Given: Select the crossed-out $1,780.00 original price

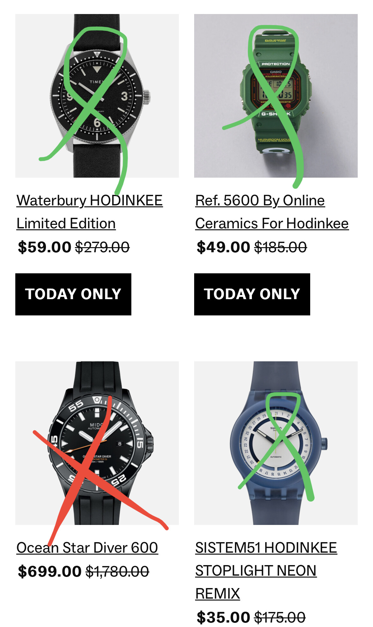Looking at the screenshot, I should point(117,571).
